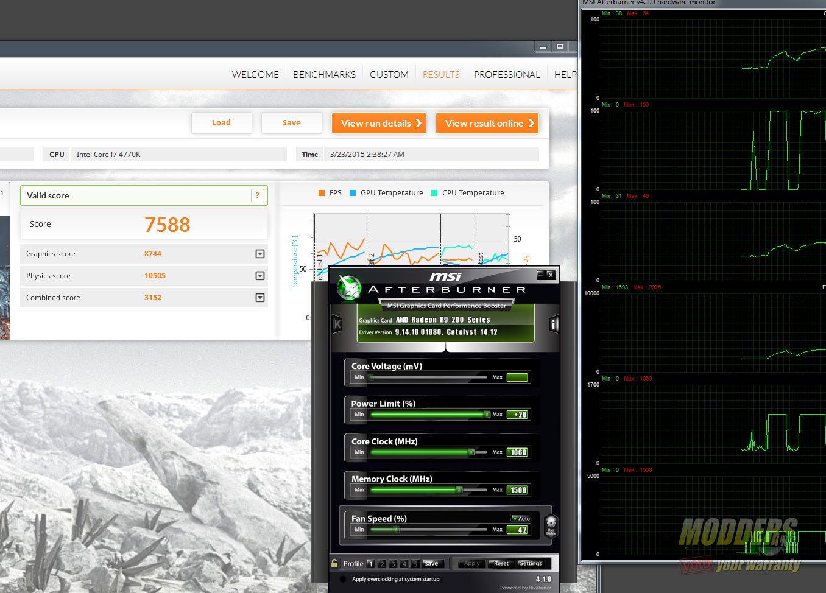Click the Memory Clock slider handle
Viewport: 826px width, 593px height.
click(459, 490)
